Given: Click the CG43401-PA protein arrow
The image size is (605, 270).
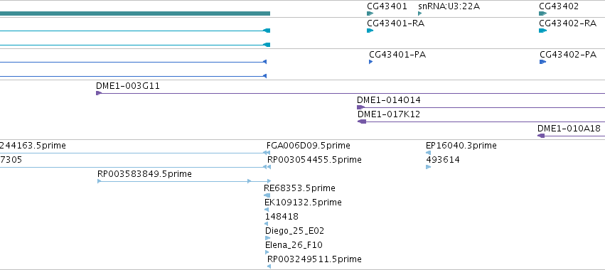Looking at the screenshot, I should (x=371, y=62).
